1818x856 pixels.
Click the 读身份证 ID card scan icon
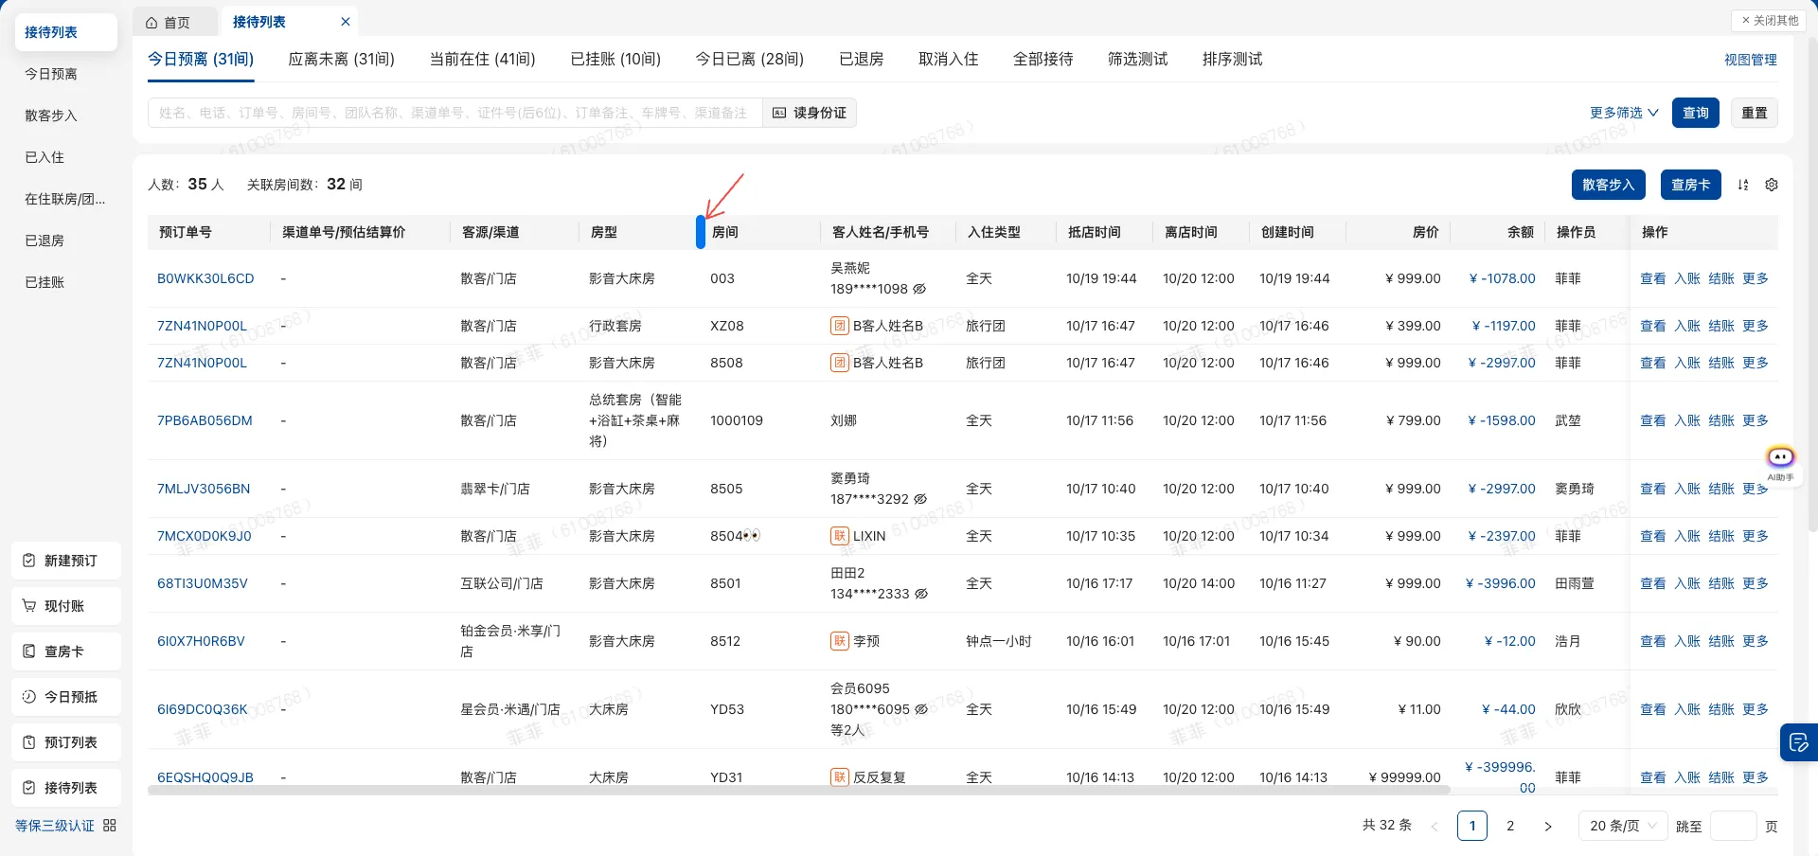coord(780,113)
